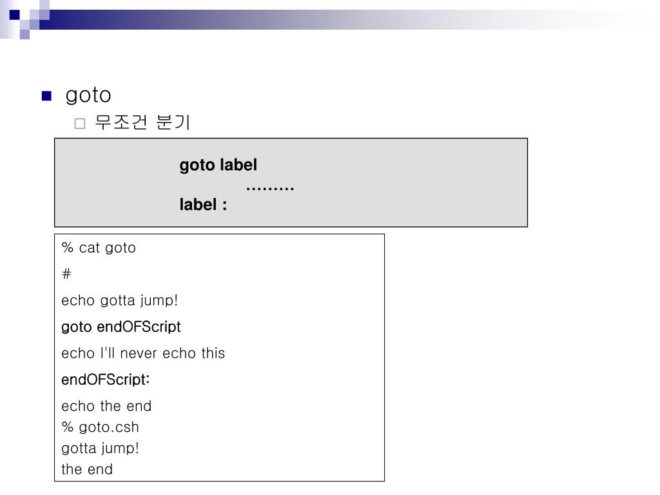Click the 'goto' heading text
This screenshot has width=660, height=495.
(x=88, y=95)
